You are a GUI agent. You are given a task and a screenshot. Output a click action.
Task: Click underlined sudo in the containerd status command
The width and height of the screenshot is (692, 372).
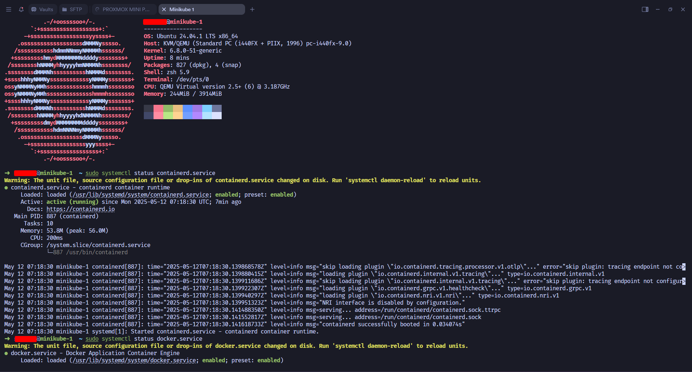[x=92, y=173]
